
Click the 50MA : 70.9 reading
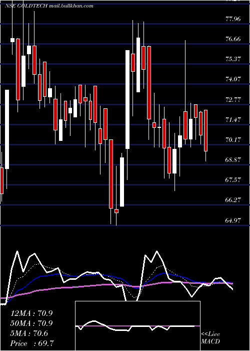coord(31,323)
